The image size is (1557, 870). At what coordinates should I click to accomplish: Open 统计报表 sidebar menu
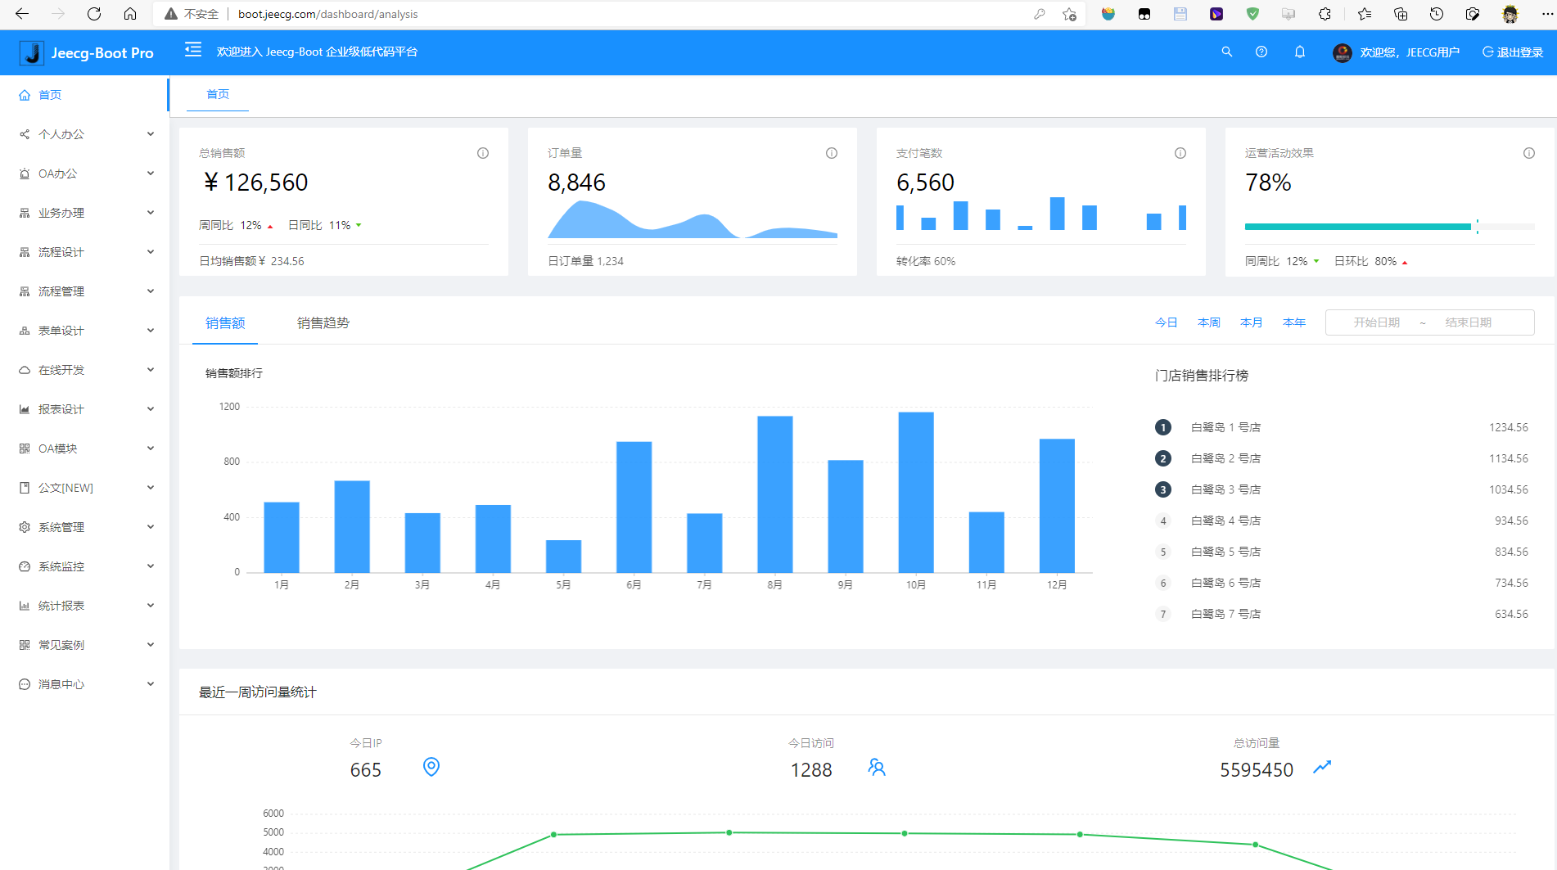[85, 606]
